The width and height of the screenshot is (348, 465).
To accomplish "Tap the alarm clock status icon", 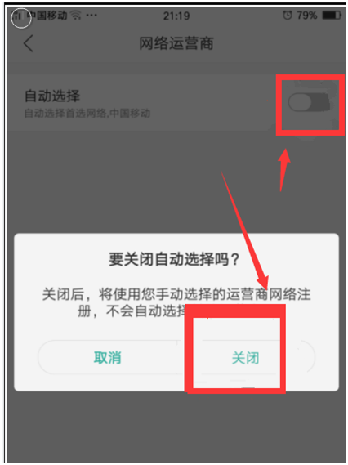I will (x=288, y=15).
